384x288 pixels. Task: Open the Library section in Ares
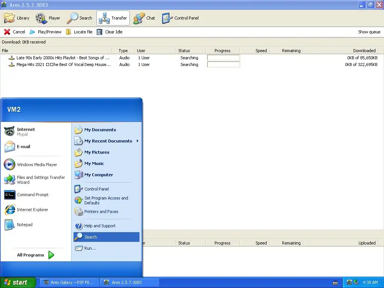tap(16, 18)
